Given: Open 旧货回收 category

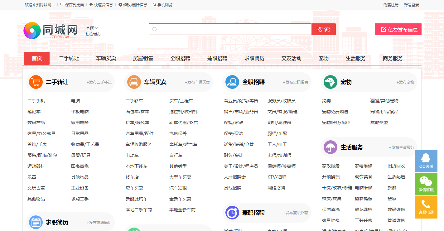Looking at the screenshot, I should click(x=396, y=166).
